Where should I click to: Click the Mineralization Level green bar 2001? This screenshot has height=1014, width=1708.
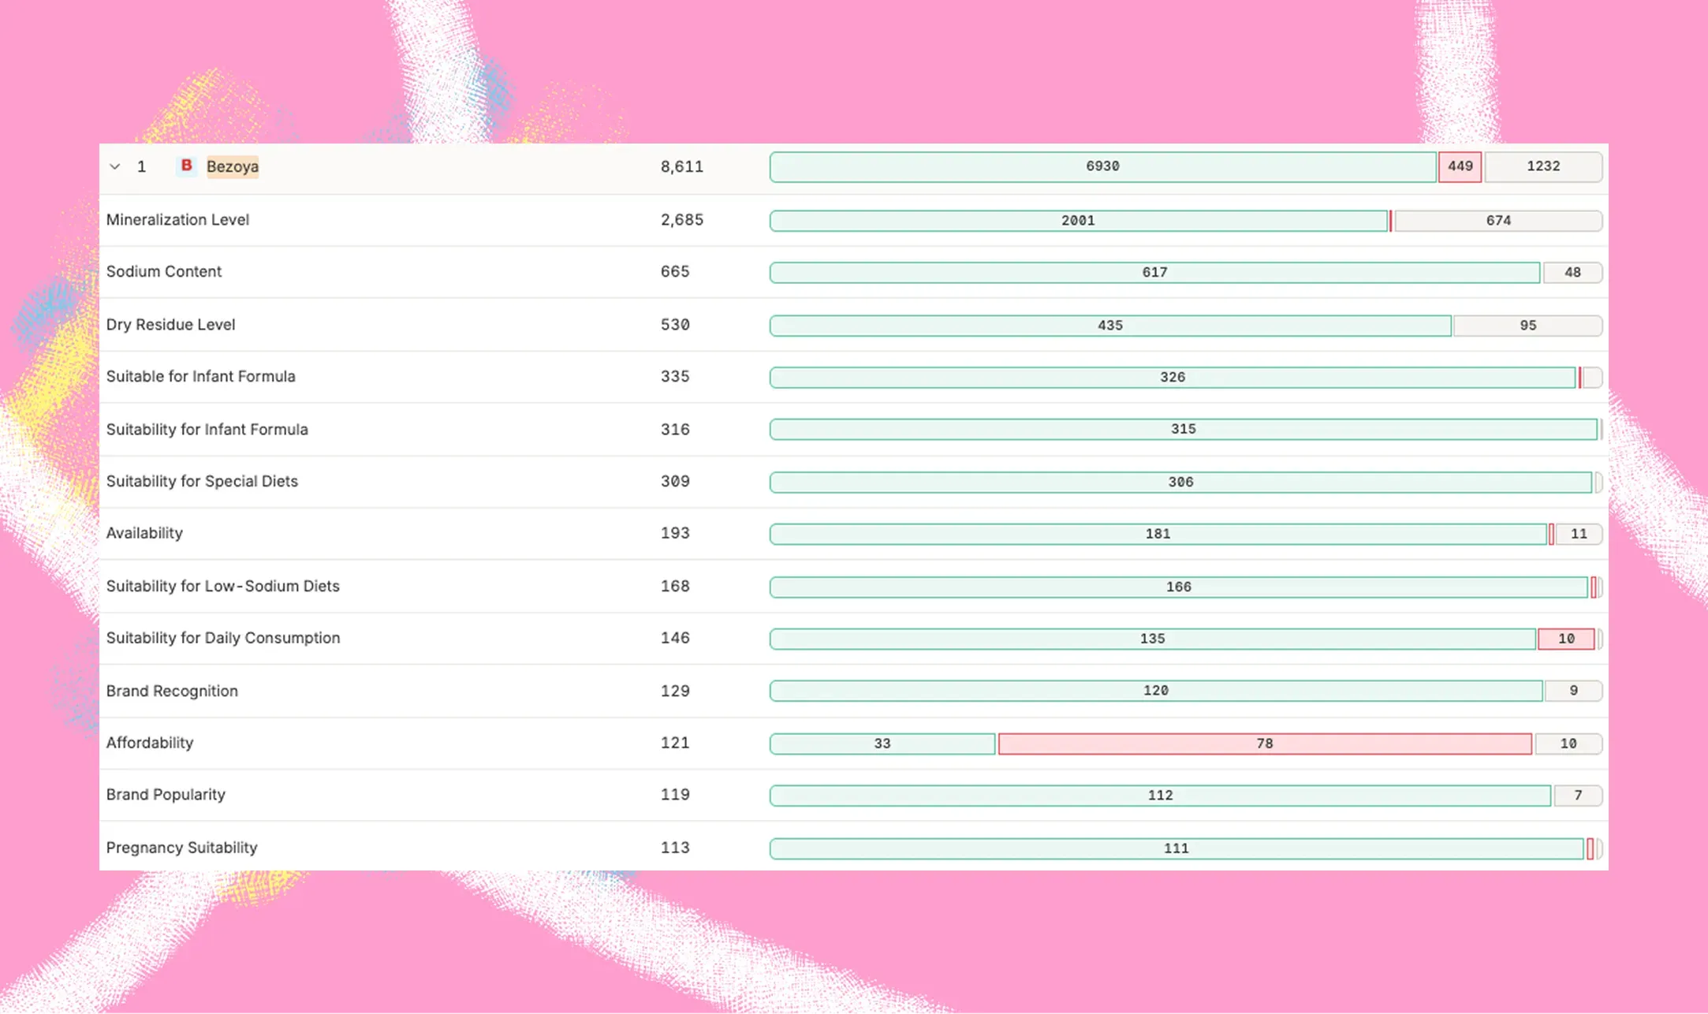click(1078, 221)
